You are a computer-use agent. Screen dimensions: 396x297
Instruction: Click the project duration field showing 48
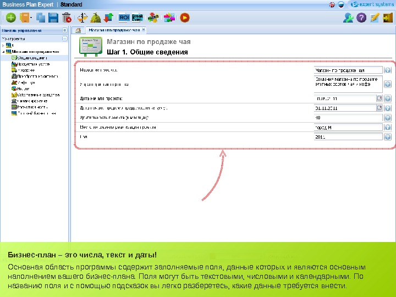(x=348, y=118)
